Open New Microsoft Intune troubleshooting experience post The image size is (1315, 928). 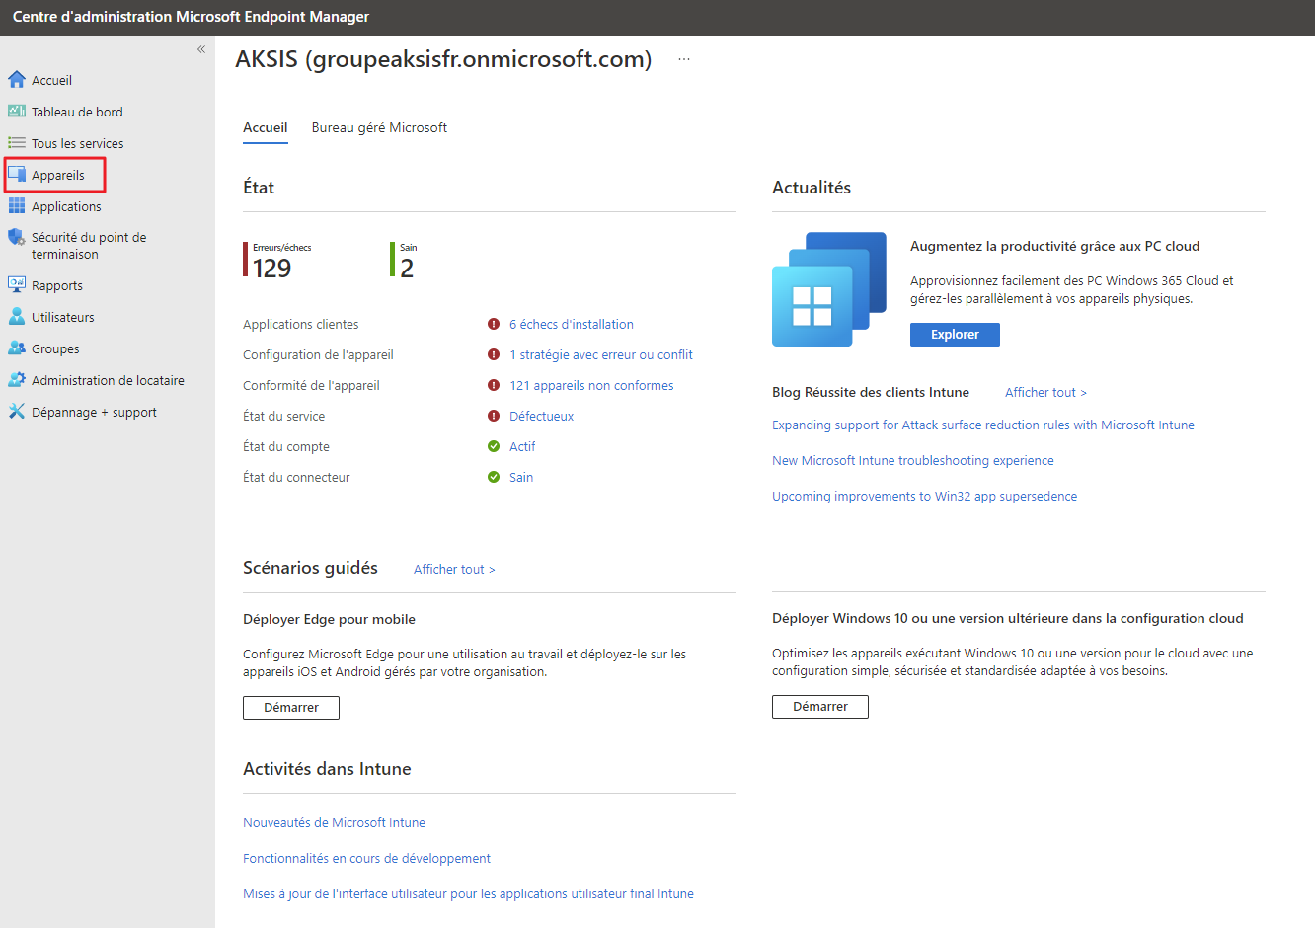coord(913,460)
